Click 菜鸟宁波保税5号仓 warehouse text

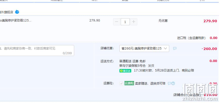133,66
